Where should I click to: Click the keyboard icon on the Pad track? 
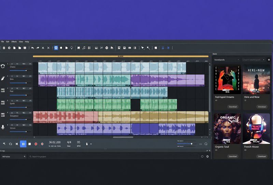(3, 90)
